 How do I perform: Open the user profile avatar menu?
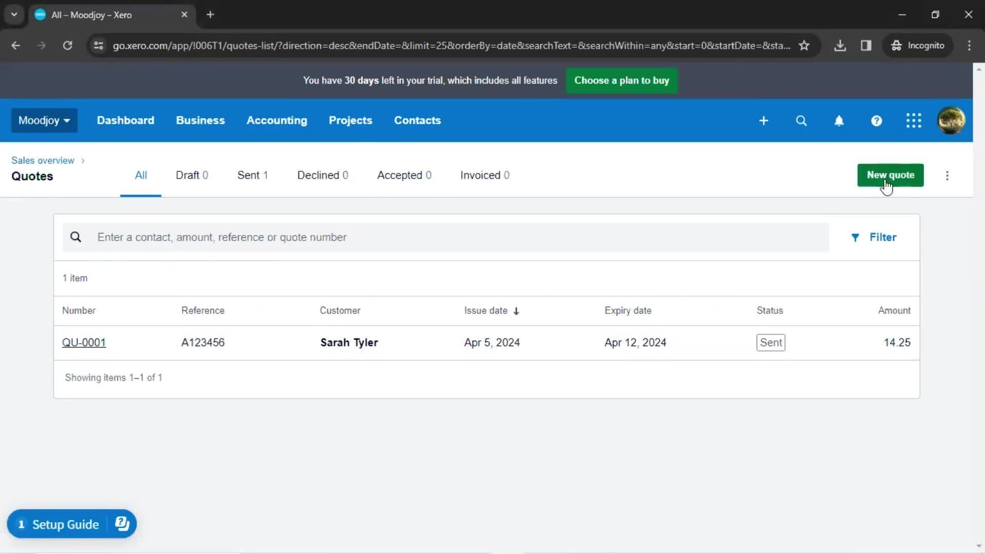coord(951,121)
